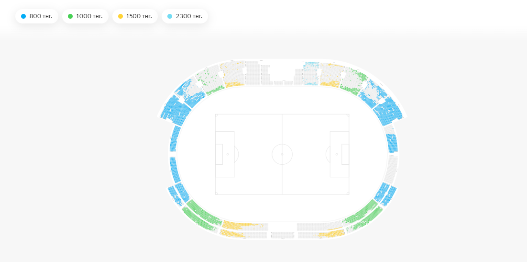Click the left penalty area on the field
Screen dimensions: 527x262
pyautogui.click(x=225, y=154)
